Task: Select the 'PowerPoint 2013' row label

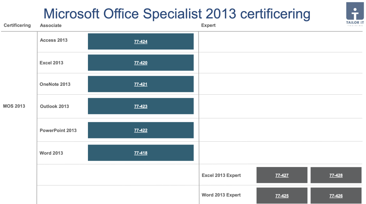Action: pos(58,130)
